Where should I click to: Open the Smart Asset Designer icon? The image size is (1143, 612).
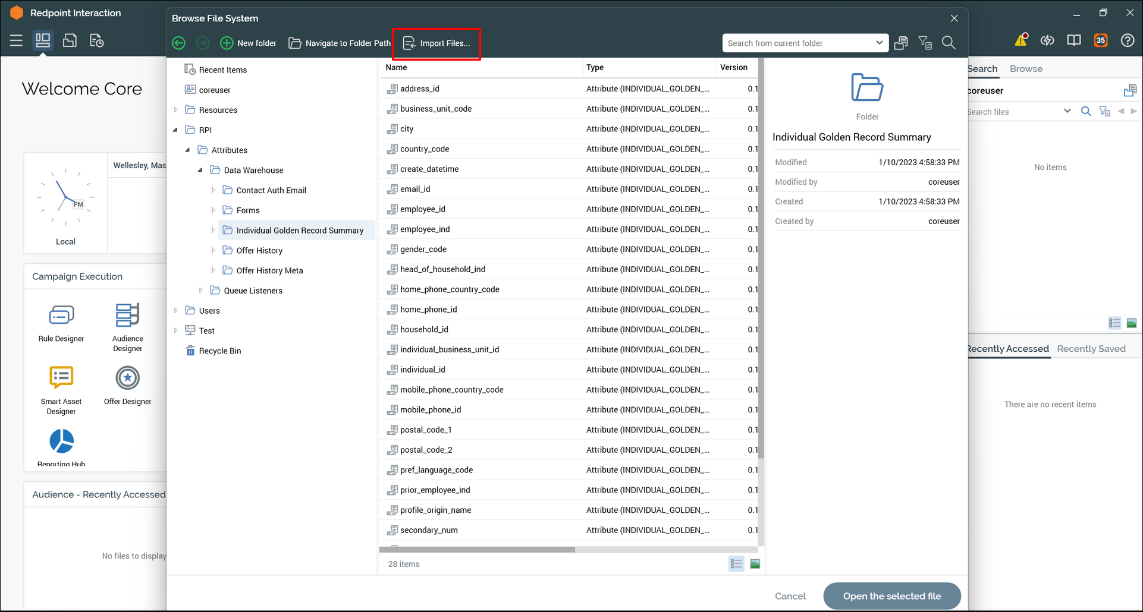click(x=61, y=378)
